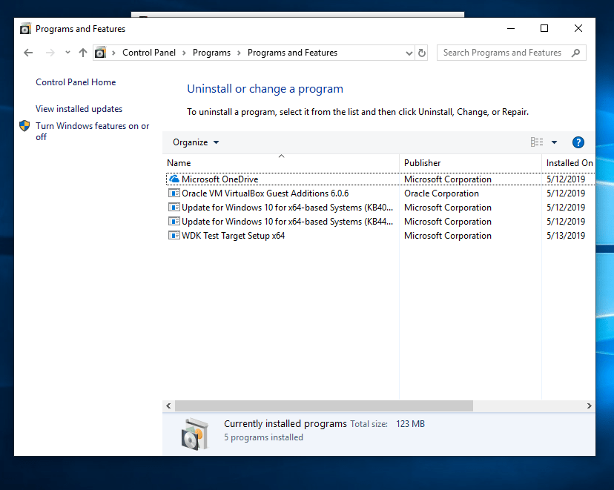This screenshot has width=614, height=490.
Task: Open Control Panel Home link
Action: pos(76,82)
